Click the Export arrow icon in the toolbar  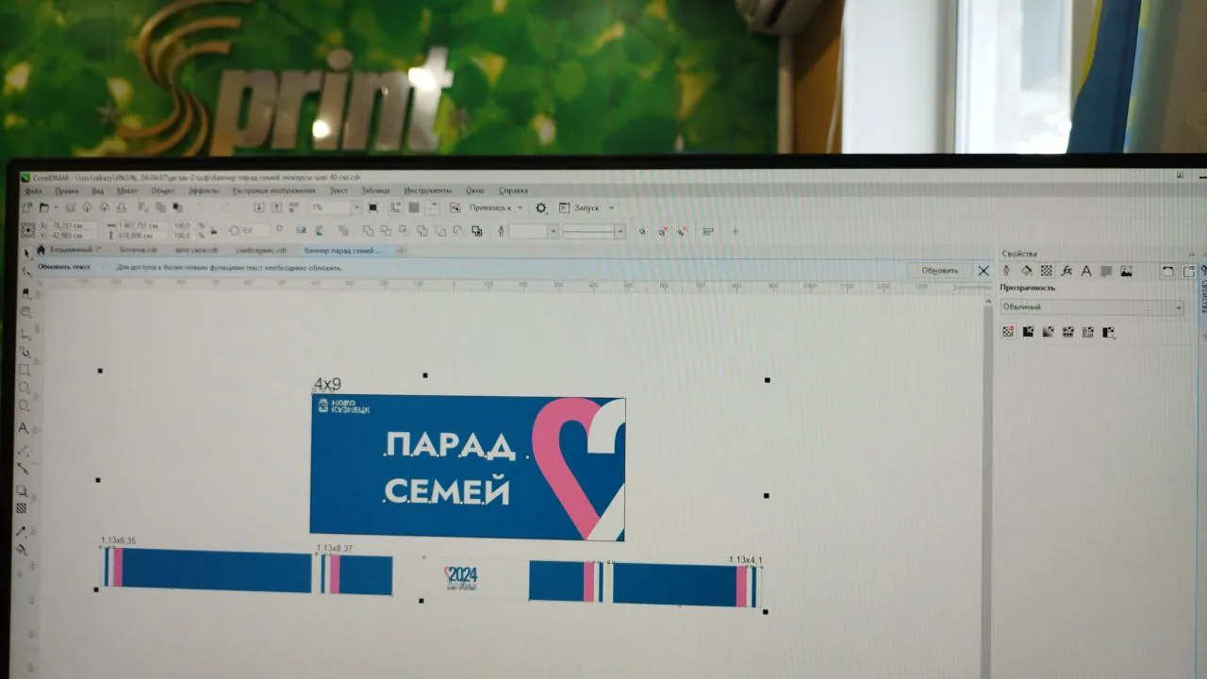click(276, 207)
